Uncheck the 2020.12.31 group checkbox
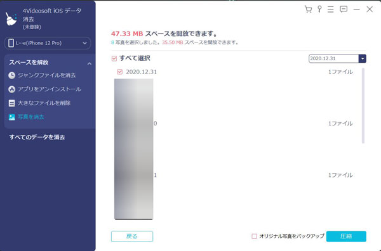Image resolution: width=381 pixels, height=251 pixels. click(x=119, y=72)
